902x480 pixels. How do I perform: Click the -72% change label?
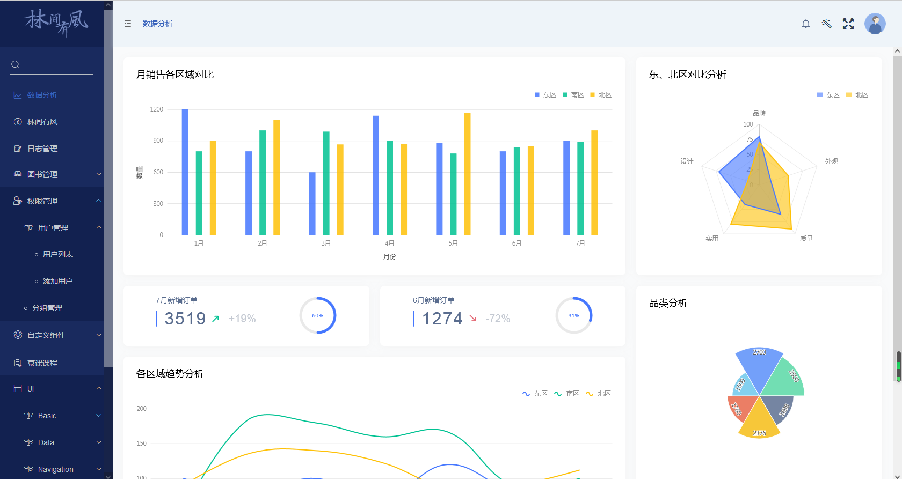coord(498,319)
